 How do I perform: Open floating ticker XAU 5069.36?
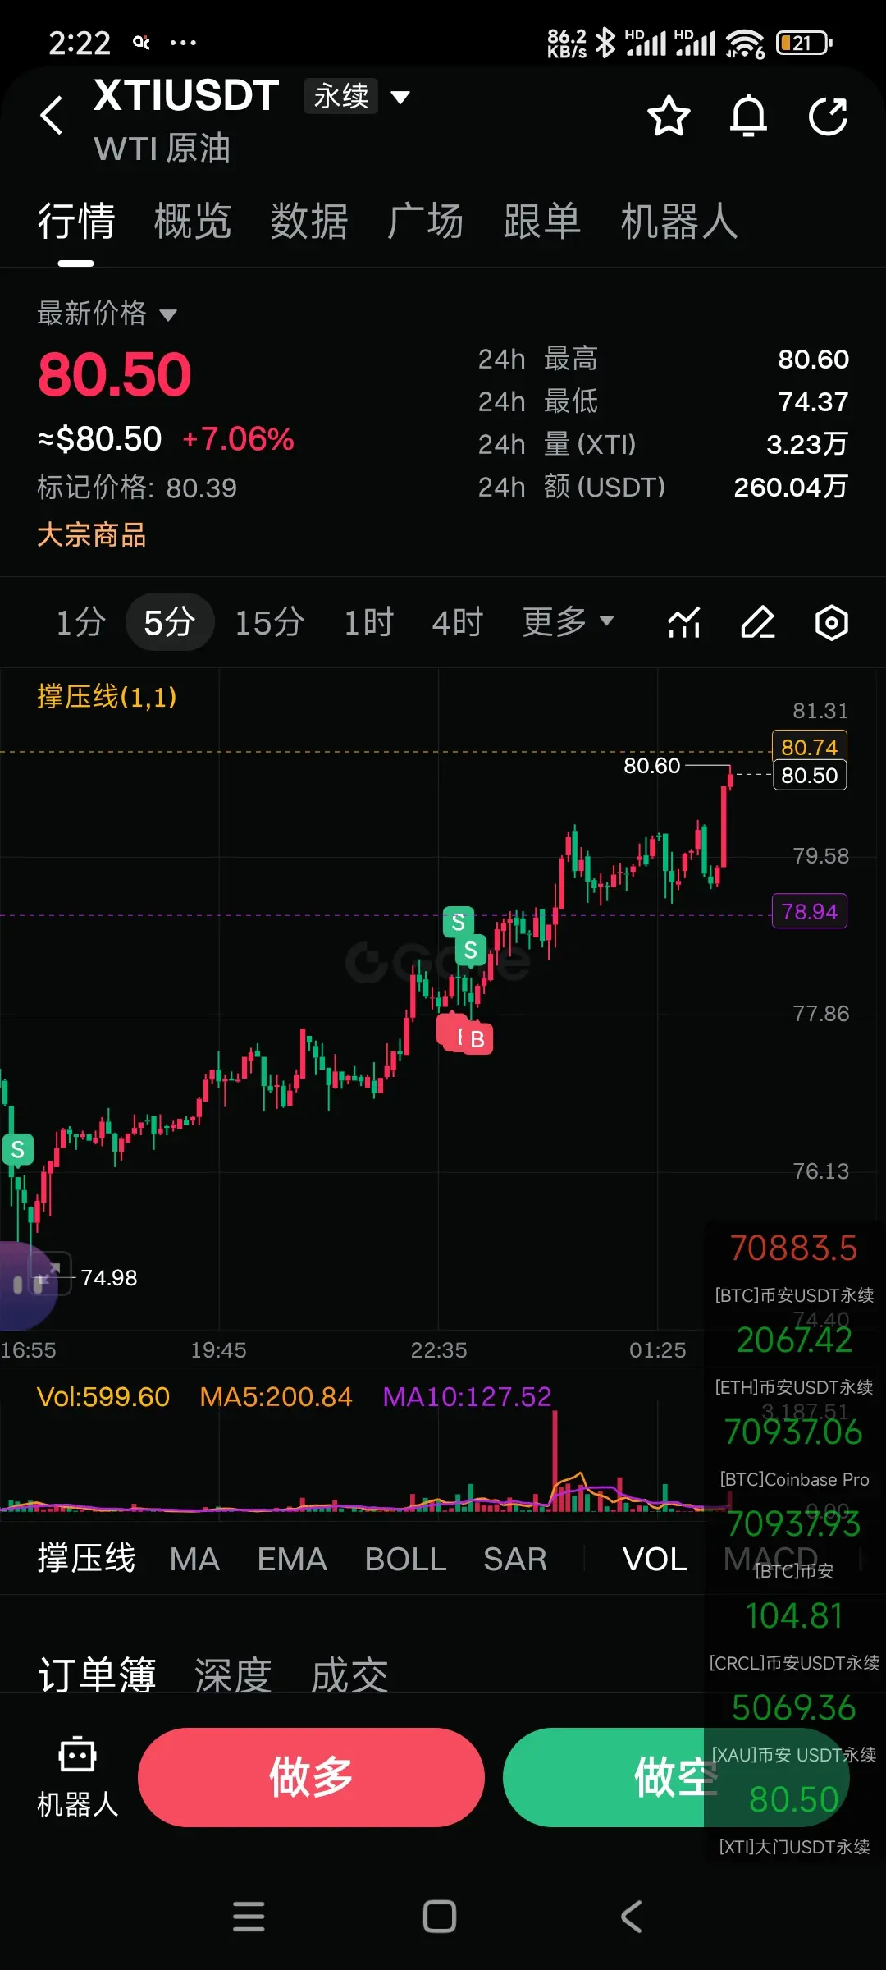pyautogui.click(x=793, y=1727)
